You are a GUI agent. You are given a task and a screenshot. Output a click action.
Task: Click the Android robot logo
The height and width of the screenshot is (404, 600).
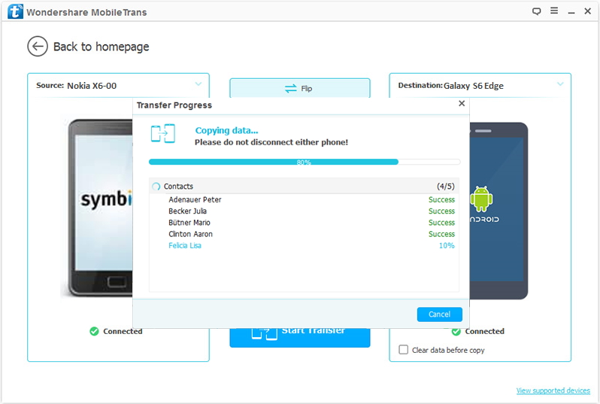pyautogui.click(x=481, y=199)
